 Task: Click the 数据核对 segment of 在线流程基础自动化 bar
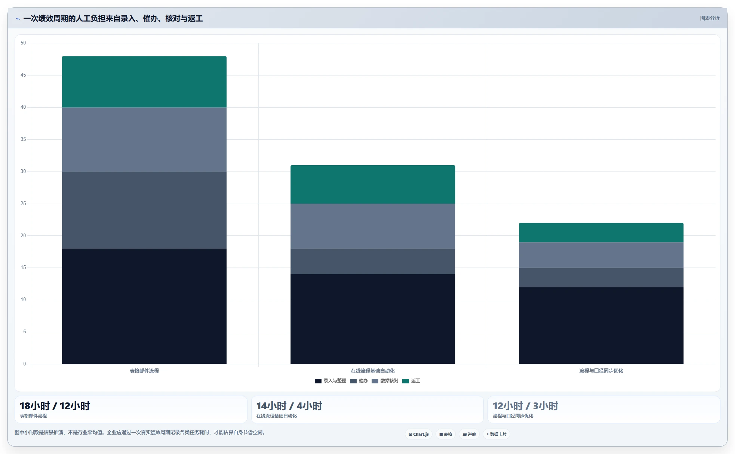click(373, 226)
